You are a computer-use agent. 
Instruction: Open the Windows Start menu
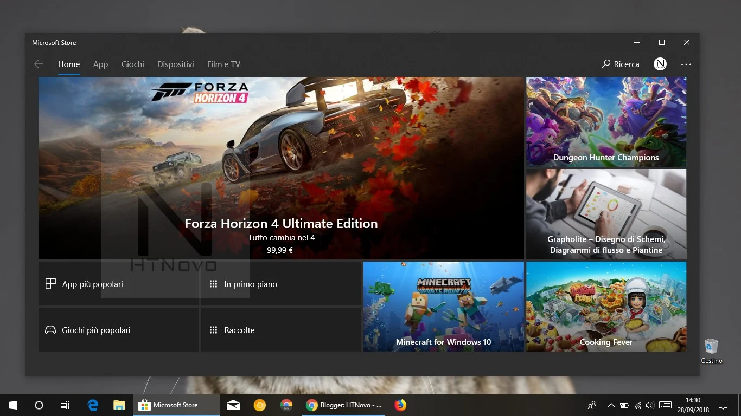[13, 405]
